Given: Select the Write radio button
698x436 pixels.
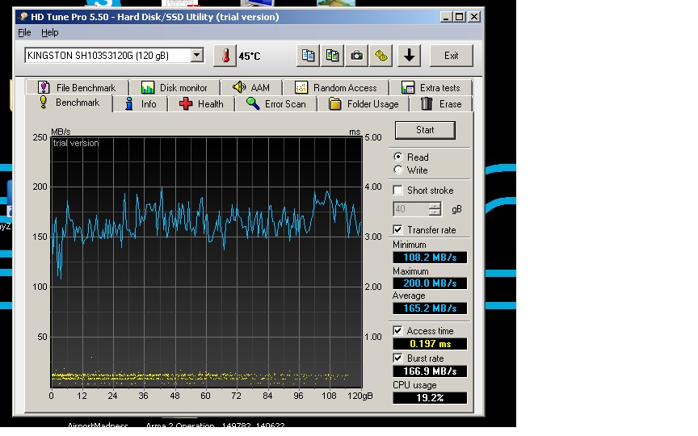Looking at the screenshot, I should tap(397, 170).
